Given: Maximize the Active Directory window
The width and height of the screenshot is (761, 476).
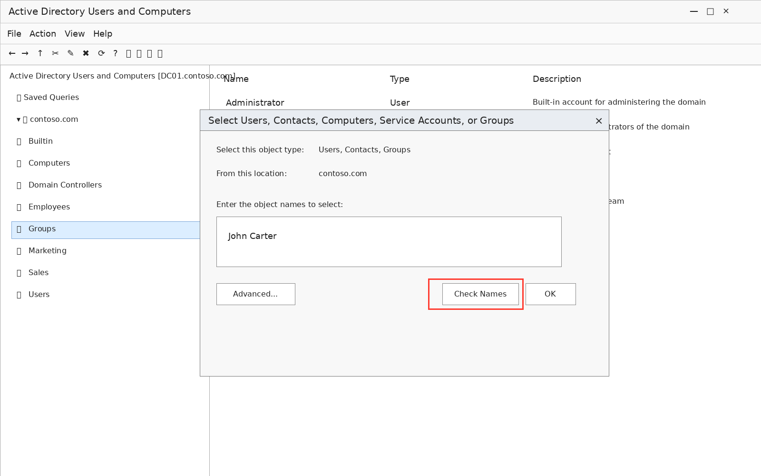Looking at the screenshot, I should click(x=710, y=11).
